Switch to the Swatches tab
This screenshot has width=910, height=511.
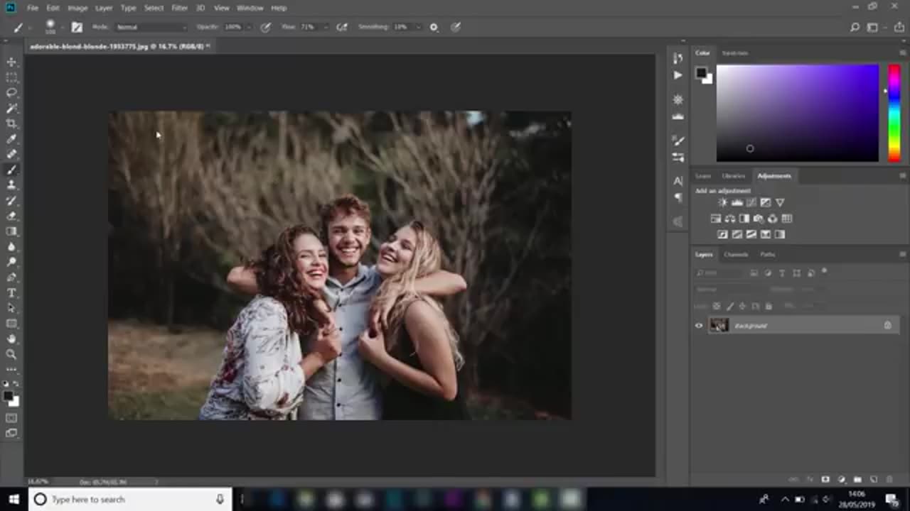coord(734,53)
